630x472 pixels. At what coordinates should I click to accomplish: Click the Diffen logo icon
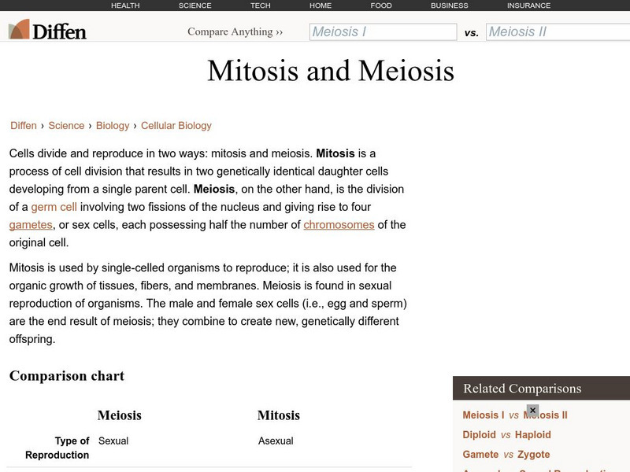20,31
